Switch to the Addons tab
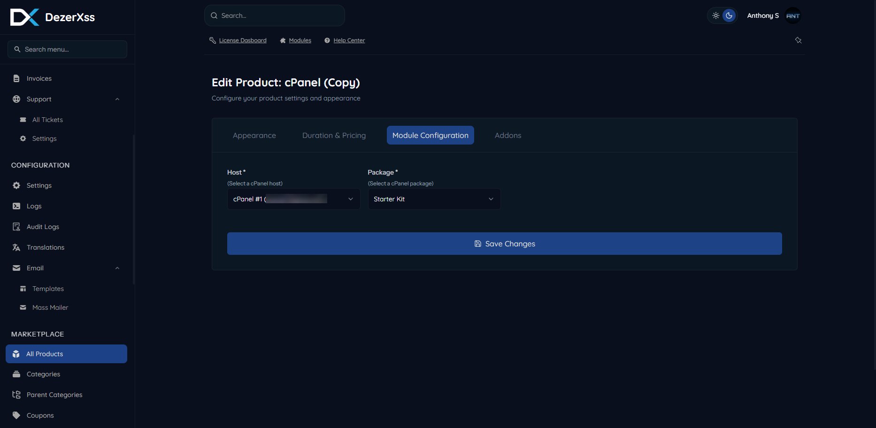Screen dimensions: 876x428 [x=508, y=135]
